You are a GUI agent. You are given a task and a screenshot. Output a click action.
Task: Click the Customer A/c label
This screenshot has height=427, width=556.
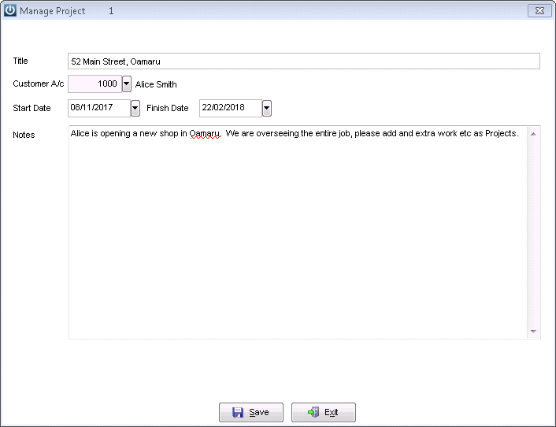coord(39,84)
